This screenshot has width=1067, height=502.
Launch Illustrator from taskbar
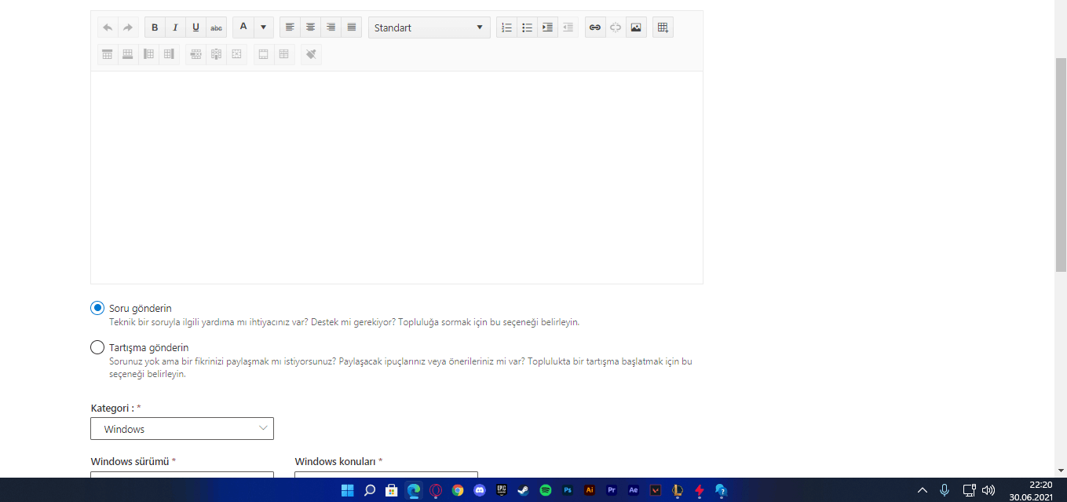coord(590,490)
